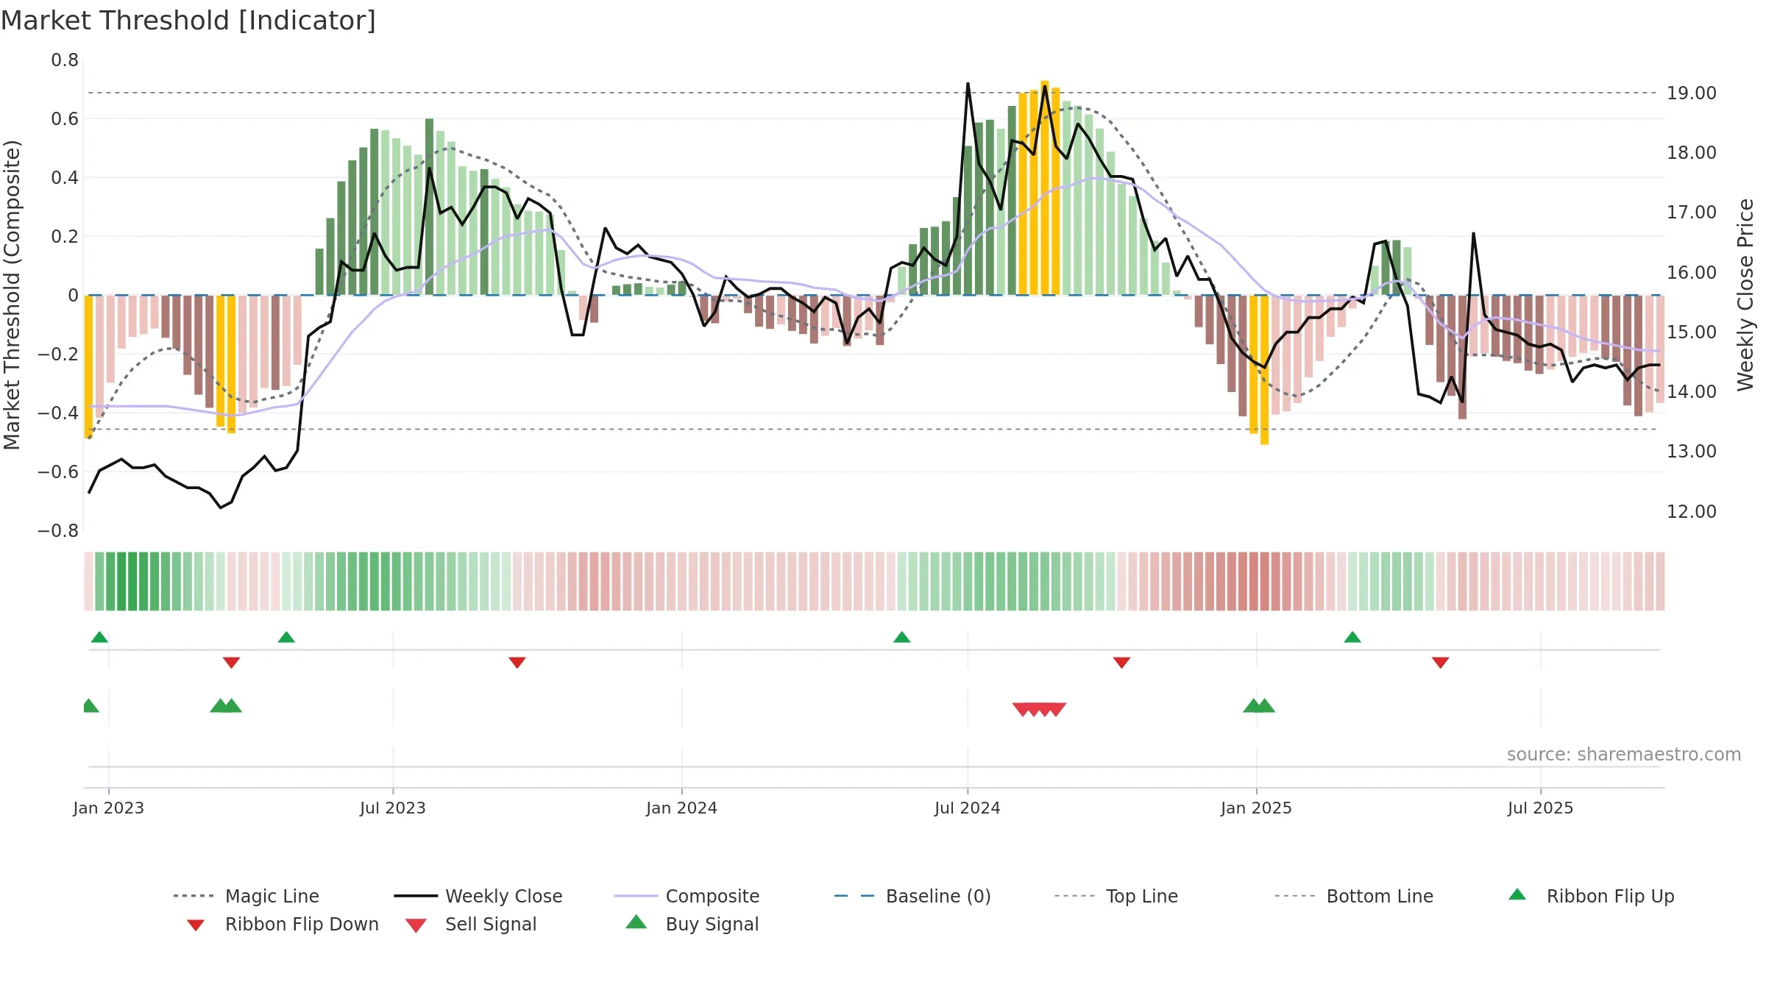The width and height of the screenshot is (1766, 993).
Task: Click the Buy Signal marker pair at Jan 2025
Action: (1259, 705)
